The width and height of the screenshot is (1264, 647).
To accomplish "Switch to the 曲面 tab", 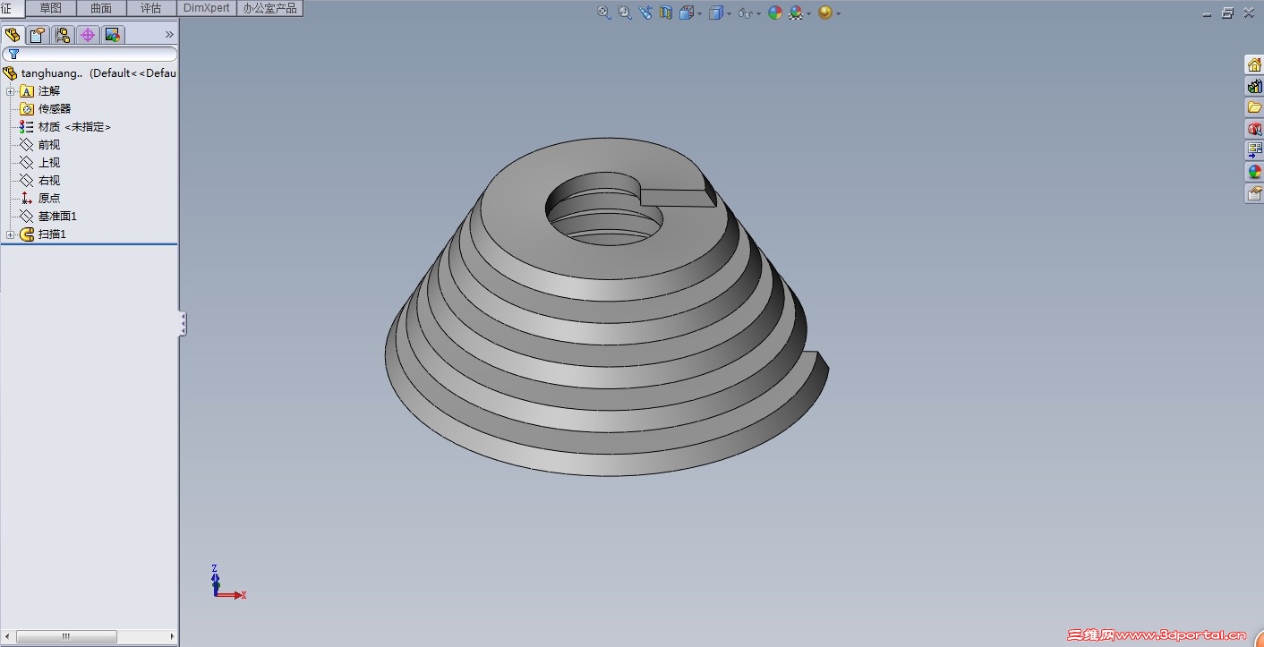I will coord(101,8).
